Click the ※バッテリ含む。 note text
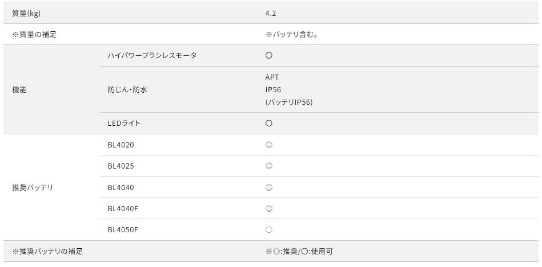 coord(291,35)
